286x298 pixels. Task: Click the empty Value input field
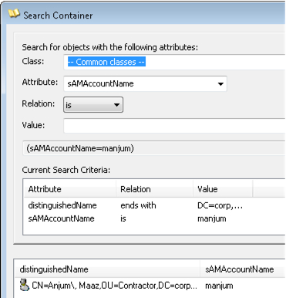[175, 126]
